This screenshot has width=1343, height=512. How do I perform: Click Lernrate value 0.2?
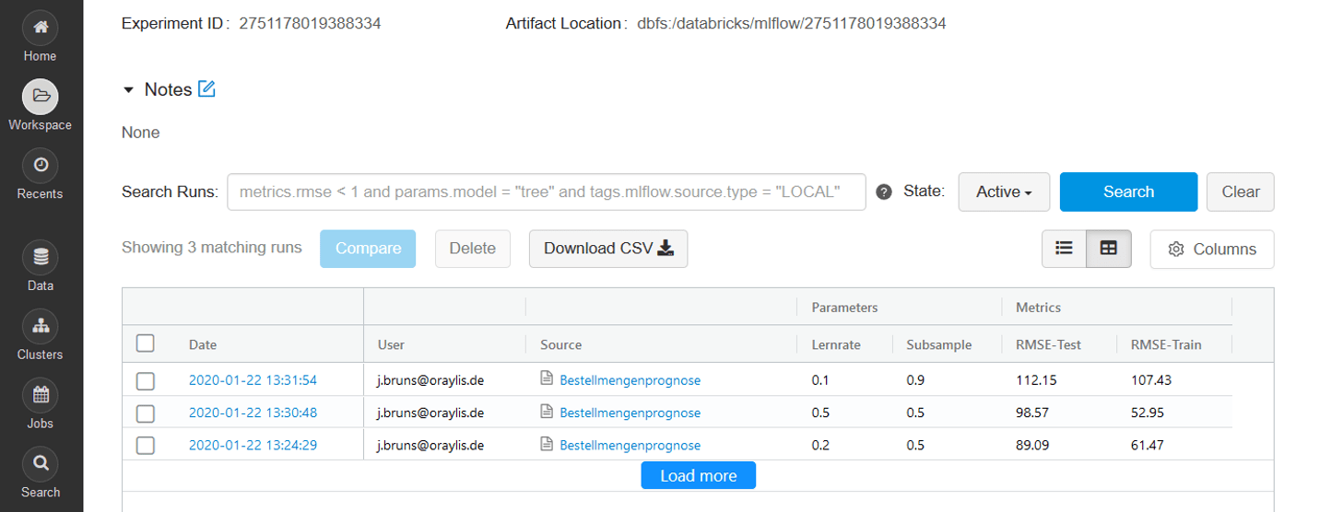pos(820,445)
